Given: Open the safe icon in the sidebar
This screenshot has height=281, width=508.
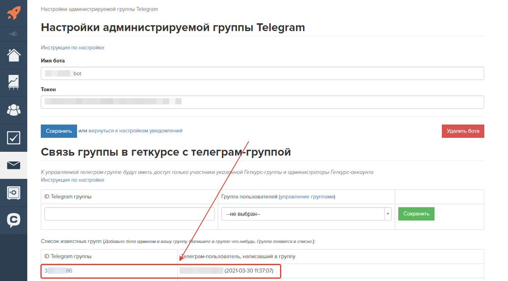Looking at the screenshot, I should (14, 193).
